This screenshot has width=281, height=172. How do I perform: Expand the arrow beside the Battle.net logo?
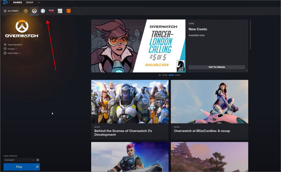coord(9,2)
